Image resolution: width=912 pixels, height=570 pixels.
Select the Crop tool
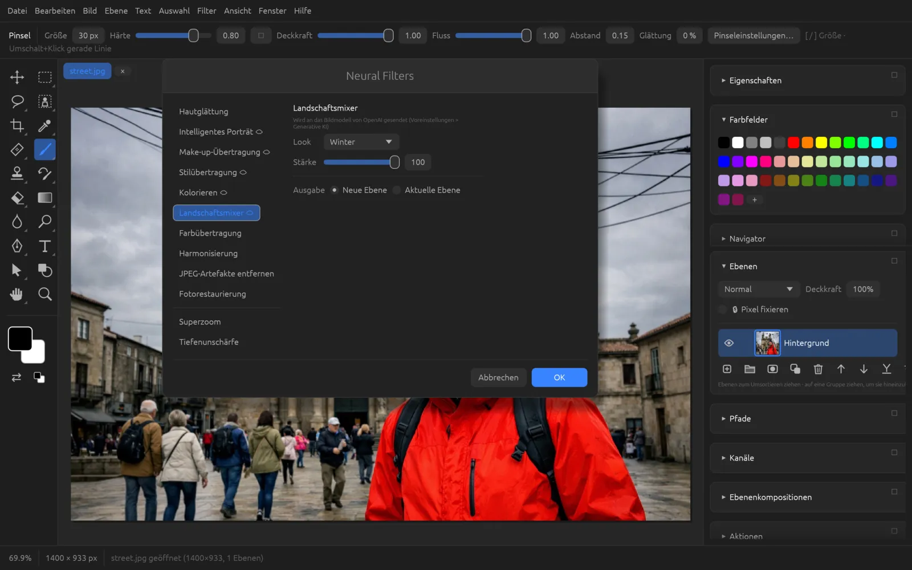tap(17, 125)
